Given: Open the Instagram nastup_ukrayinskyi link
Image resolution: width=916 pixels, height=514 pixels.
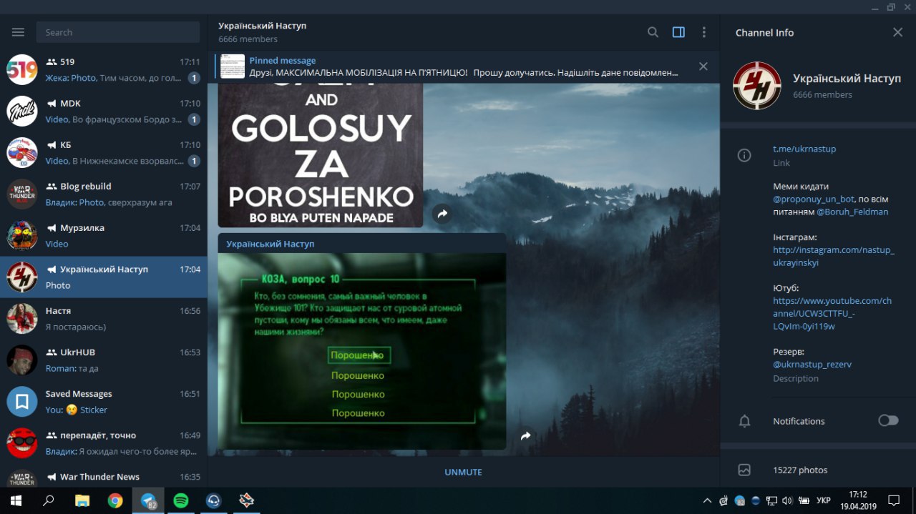Looking at the screenshot, I should click(x=834, y=256).
